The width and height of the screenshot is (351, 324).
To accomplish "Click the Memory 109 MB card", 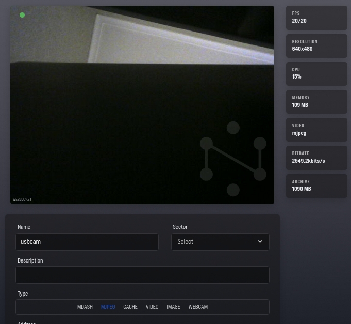I will (x=316, y=101).
